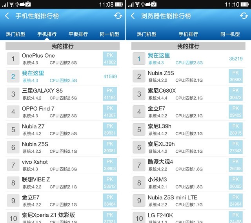The image size is (251, 223).
Task: Open 同一机型 tab in 浏览器性能排行榜
Action: 230,34
